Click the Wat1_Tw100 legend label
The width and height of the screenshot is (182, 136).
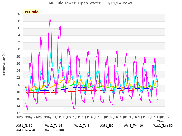(55, 131)
